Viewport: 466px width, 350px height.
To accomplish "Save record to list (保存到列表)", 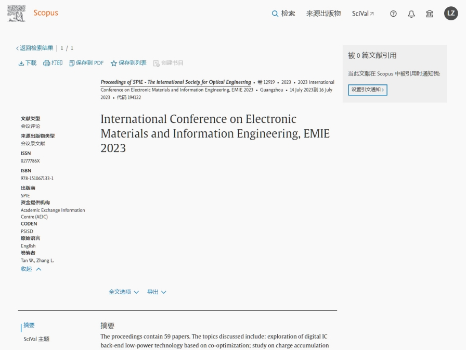I will click(x=128, y=63).
